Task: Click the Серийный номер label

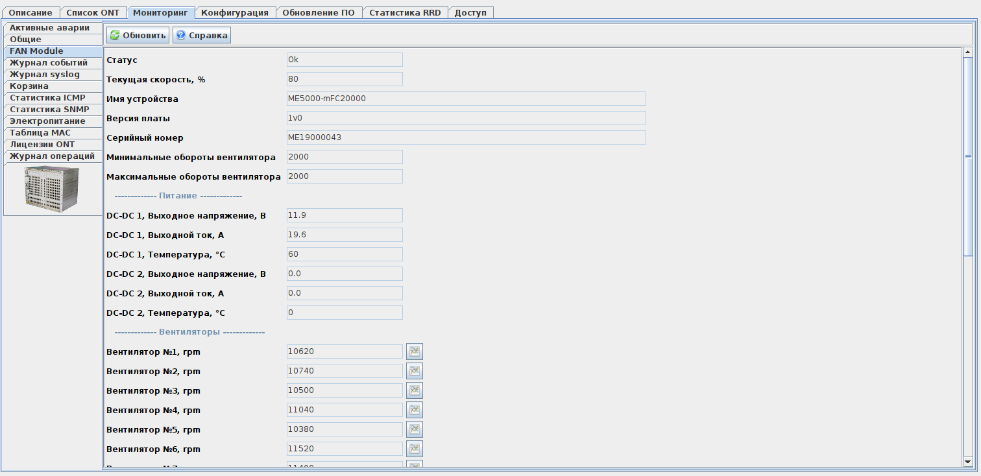Action: [145, 138]
